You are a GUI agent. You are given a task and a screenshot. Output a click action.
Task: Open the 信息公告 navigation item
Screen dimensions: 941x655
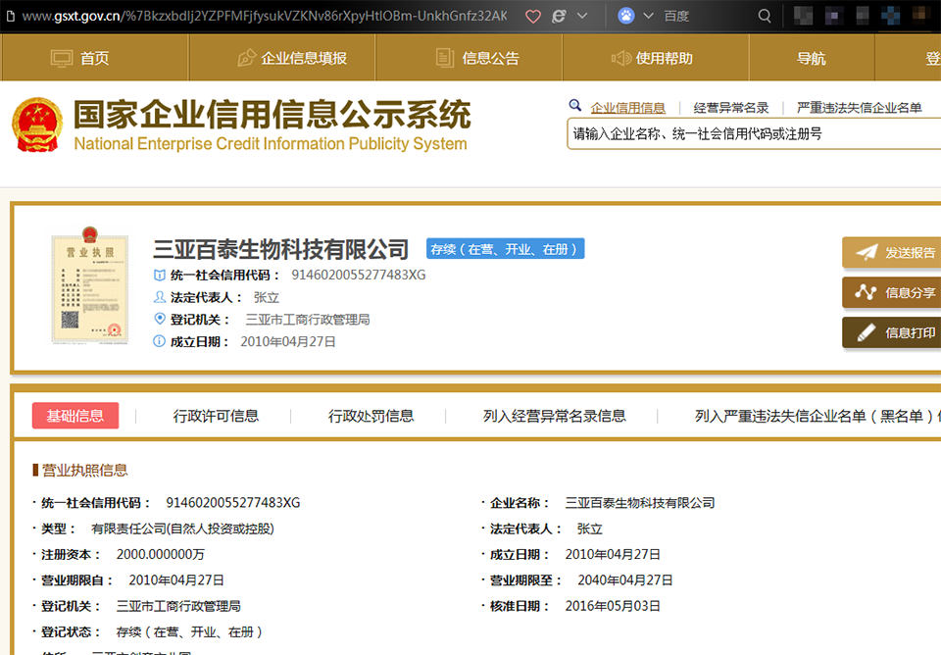[469, 58]
